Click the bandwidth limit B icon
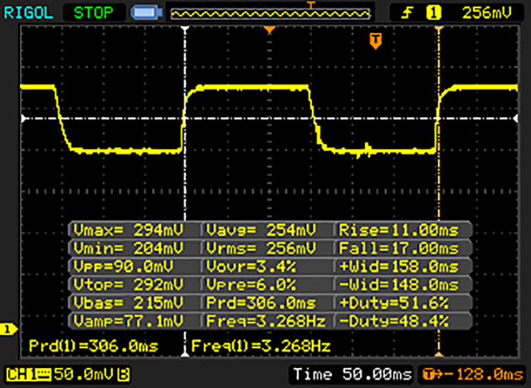531x388 pixels. (124, 375)
